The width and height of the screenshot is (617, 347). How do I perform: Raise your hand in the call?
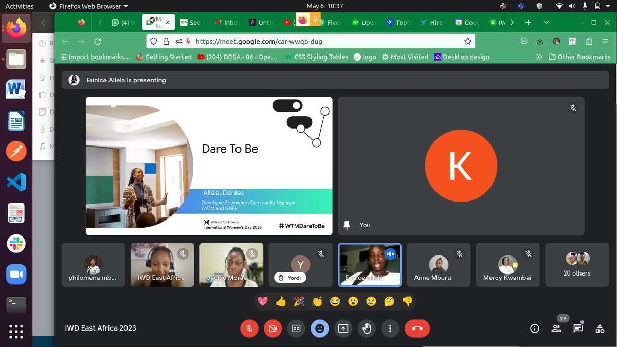pos(367,328)
